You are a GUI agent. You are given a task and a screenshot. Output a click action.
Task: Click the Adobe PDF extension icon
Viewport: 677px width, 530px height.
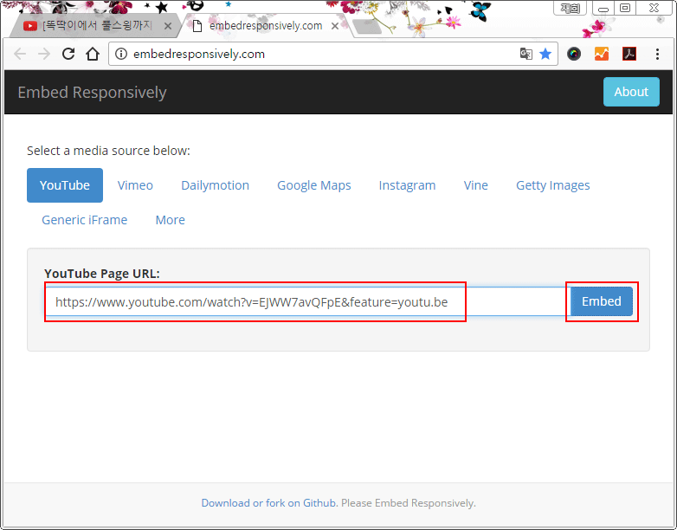[x=629, y=54]
